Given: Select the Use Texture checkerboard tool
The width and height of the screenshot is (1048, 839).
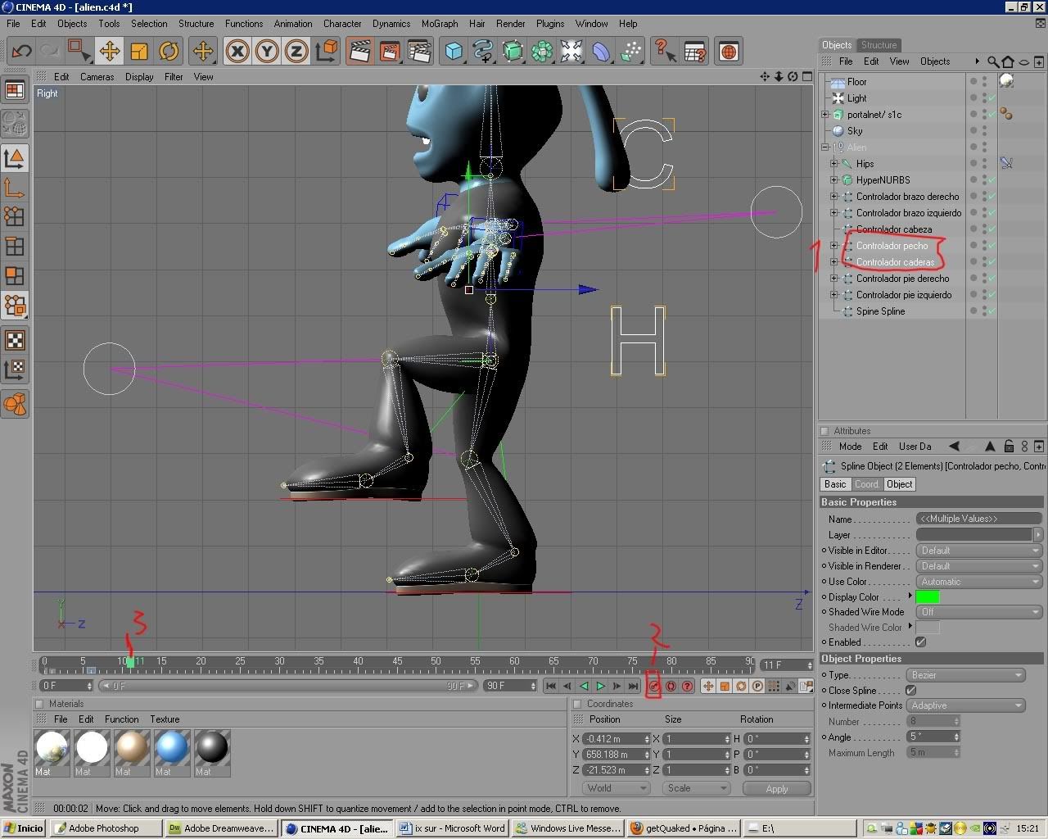Looking at the screenshot, I should tap(15, 340).
